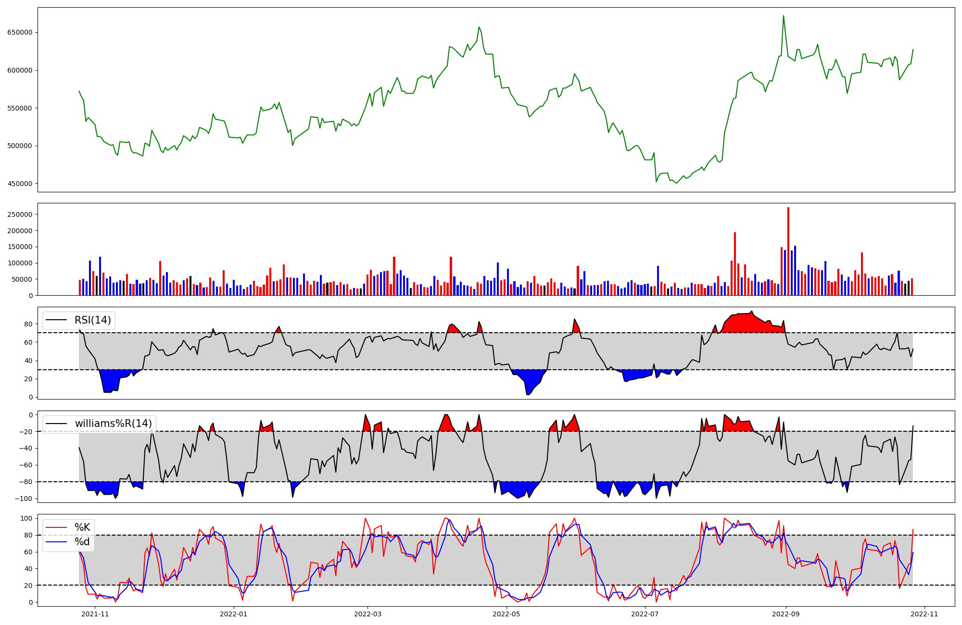Viewport: 962px width, 625px height.
Task: Click the 2022-01 x-axis date label
Action: click(234, 613)
